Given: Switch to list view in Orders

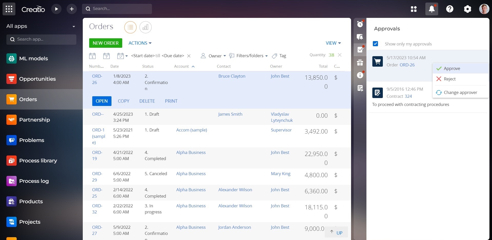Looking at the screenshot, I should (x=130, y=27).
